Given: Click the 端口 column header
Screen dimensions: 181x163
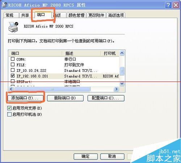Looking at the screenshot, I should tap(35, 53).
